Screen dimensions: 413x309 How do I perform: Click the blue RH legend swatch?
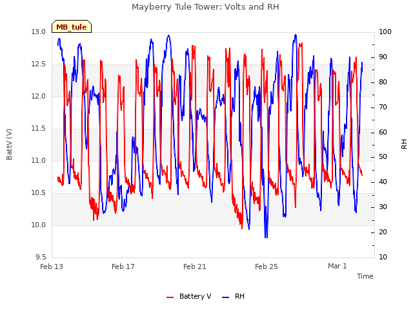coord(226,297)
